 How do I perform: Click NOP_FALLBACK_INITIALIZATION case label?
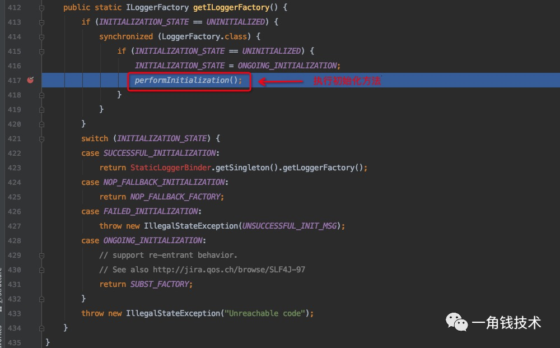(x=164, y=182)
